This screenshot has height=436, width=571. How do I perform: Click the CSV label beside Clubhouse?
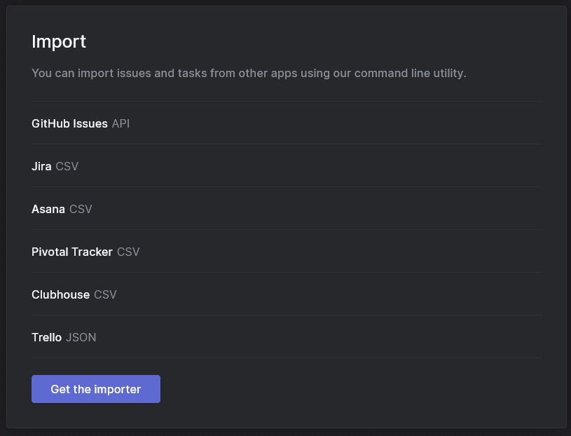tap(105, 294)
